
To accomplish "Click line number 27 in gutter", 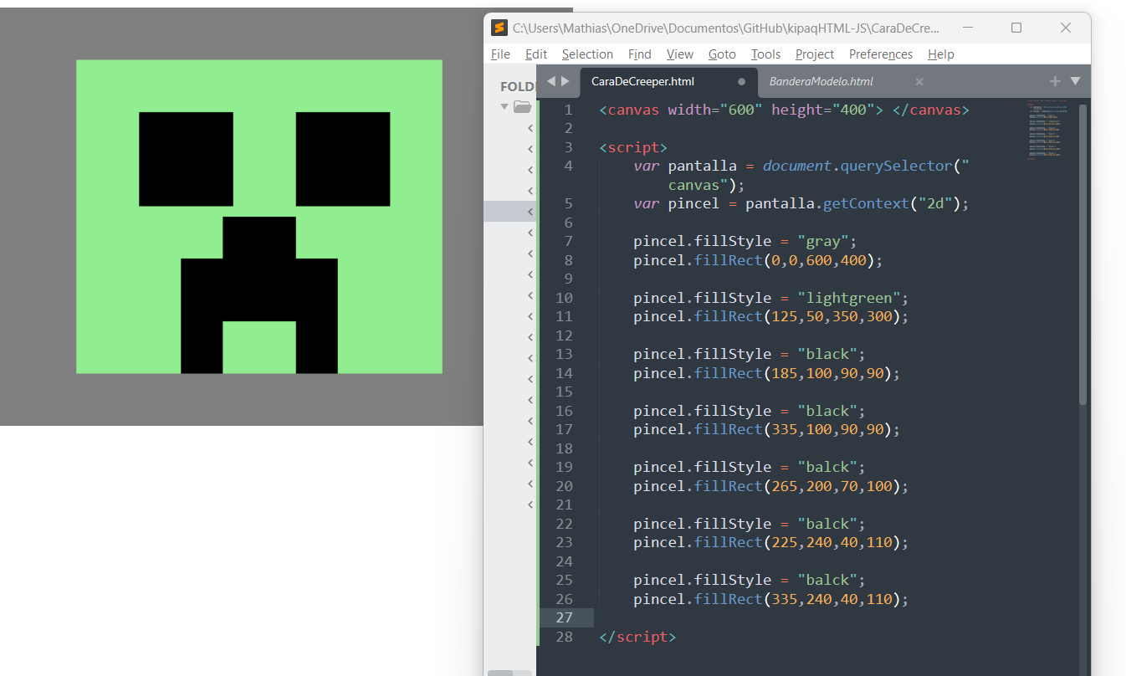I will (x=564, y=617).
